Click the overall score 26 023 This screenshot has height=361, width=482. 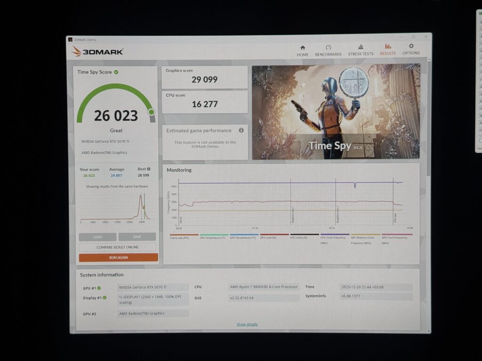click(116, 116)
